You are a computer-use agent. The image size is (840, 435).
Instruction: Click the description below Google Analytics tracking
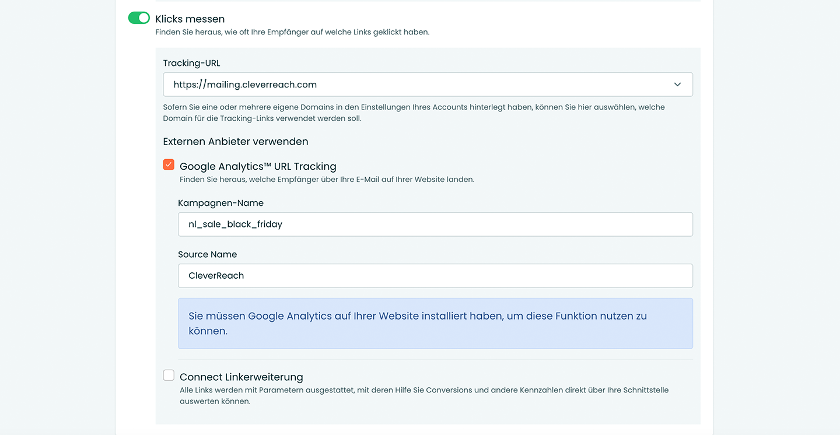tap(327, 180)
